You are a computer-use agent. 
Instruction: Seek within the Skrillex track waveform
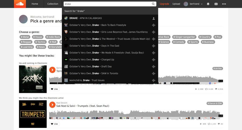(x=190, y=80)
